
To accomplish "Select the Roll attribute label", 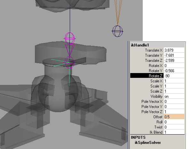I will pyautogui.click(x=159, y=122).
